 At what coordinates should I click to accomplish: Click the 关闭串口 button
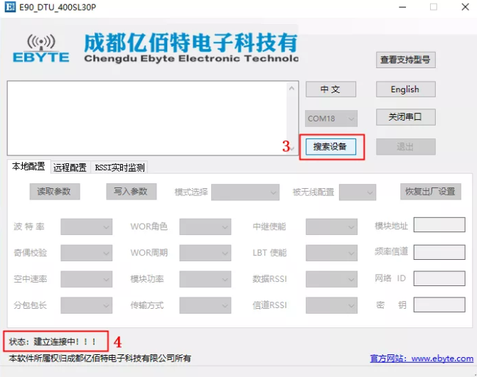(x=405, y=117)
